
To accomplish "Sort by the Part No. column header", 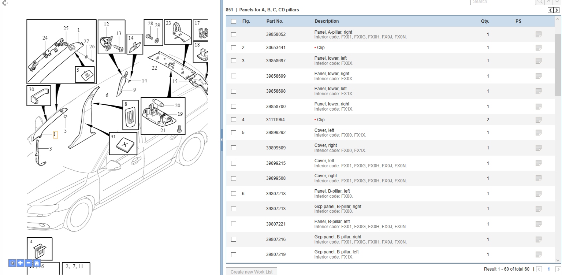I will (275, 21).
